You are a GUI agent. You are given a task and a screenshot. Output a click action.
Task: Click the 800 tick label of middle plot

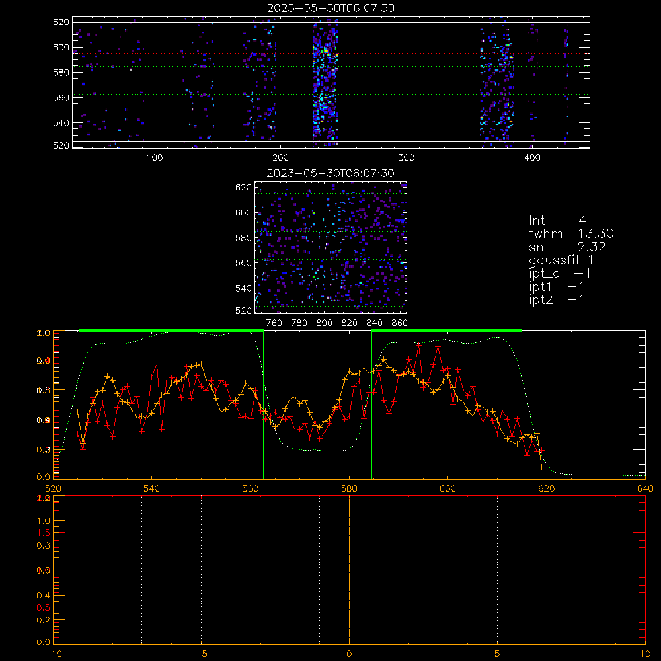[x=324, y=323]
